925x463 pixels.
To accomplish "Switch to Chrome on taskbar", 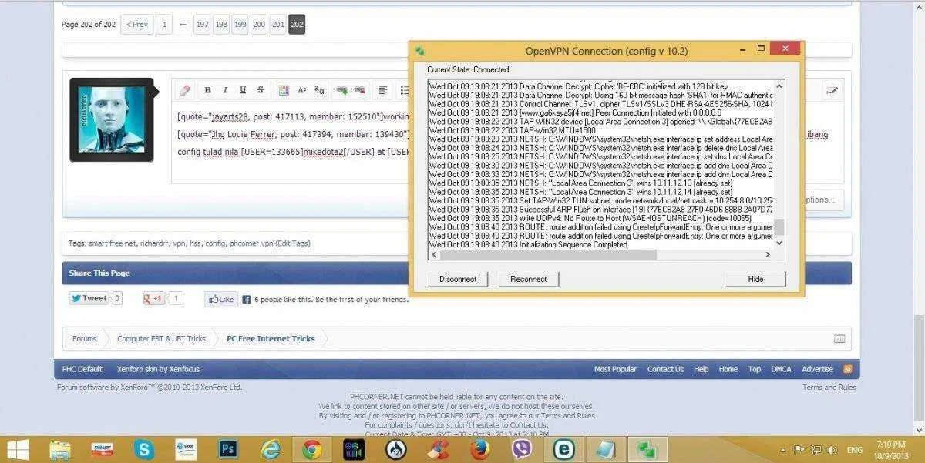I will [x=311, y=449].
